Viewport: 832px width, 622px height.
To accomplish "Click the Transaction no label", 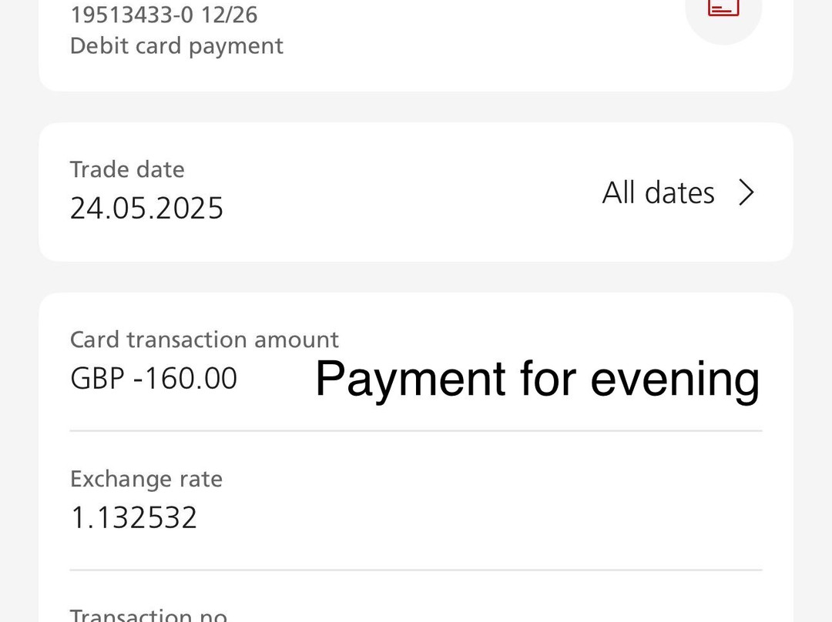I will point(148,616).
